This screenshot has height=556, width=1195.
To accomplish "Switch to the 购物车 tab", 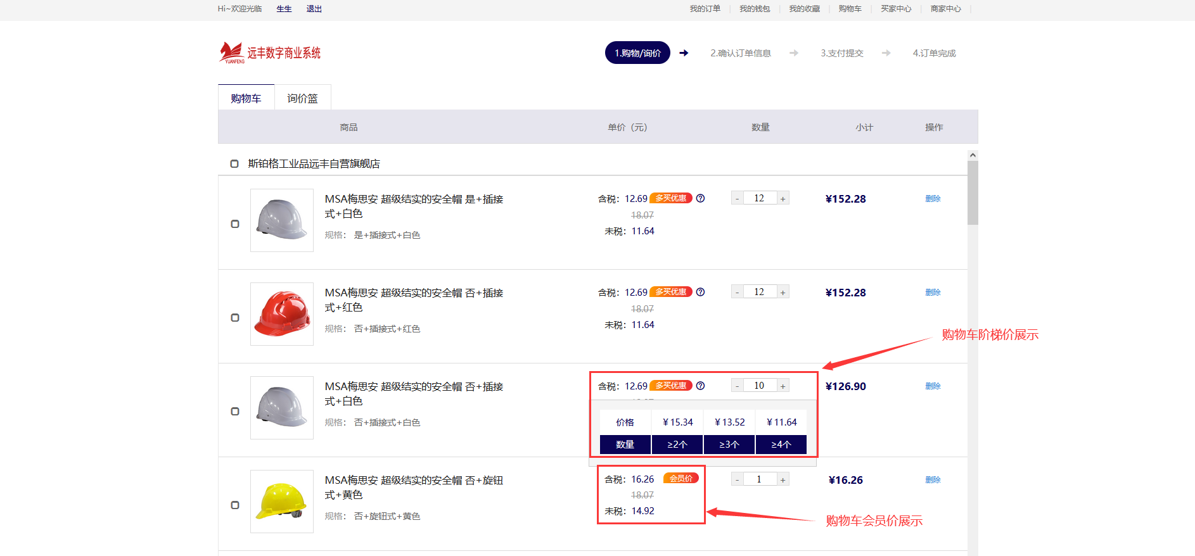I will [246, 98].
